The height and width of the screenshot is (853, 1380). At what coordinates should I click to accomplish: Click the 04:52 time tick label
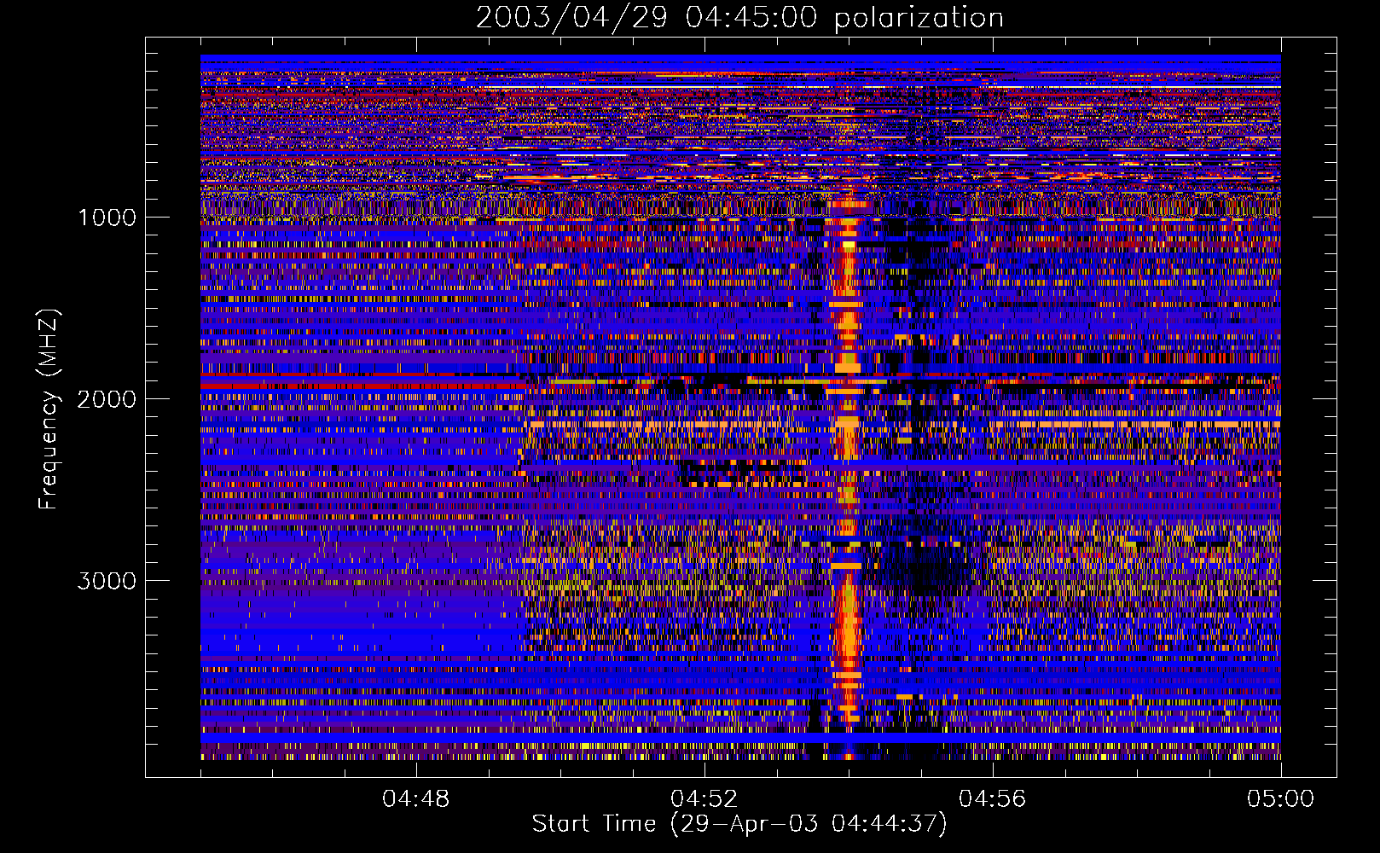click(704, 799)
